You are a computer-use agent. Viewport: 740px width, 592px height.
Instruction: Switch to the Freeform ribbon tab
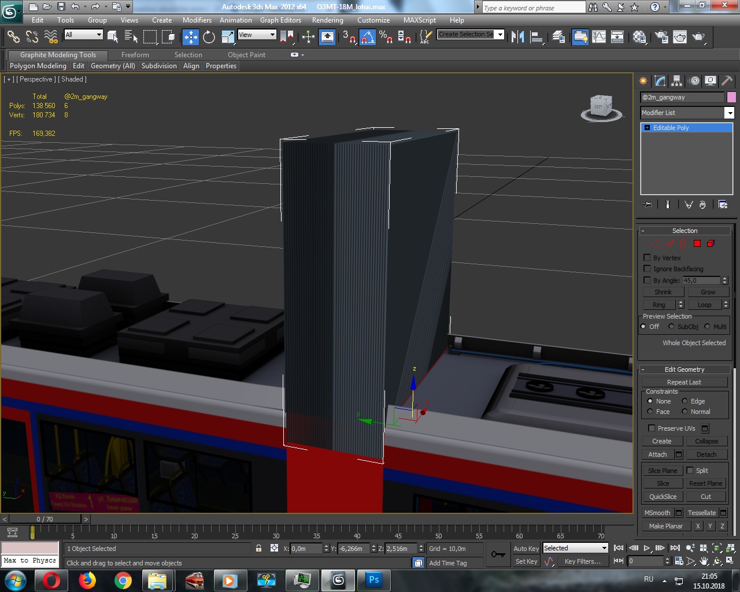(x=135, y=55)
